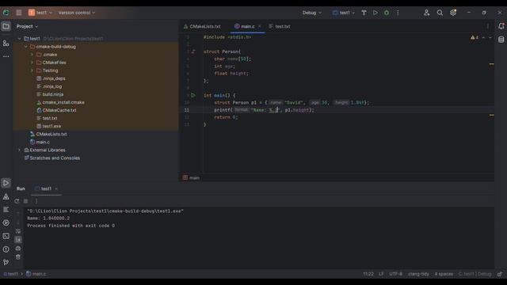
Task: Open Git version control tool icon
Action: (x=6, y=262)
